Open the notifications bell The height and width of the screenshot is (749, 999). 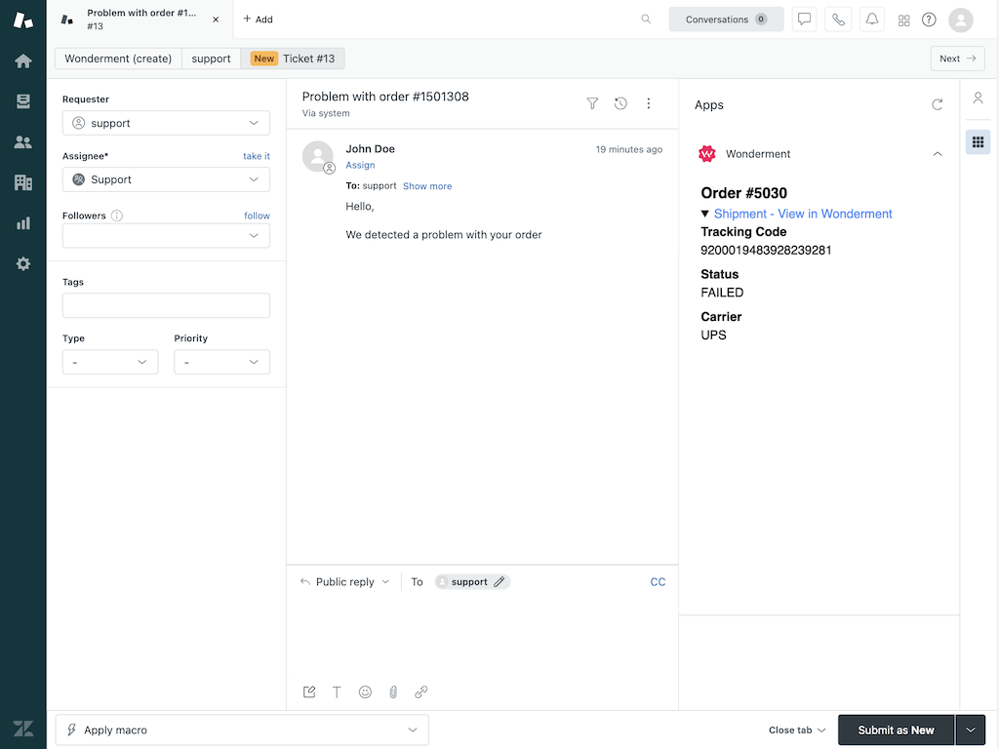(x=872, y=20)
